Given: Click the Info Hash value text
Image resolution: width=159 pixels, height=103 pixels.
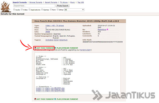Looking at the screenshot, I should pos(102,42).
